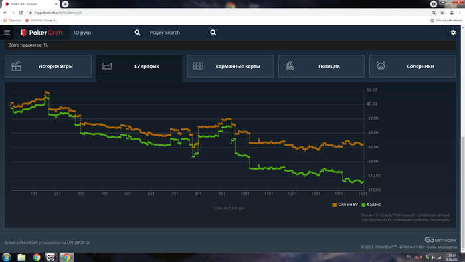Close the PokerCraft browser tab
Screen dimensions: 465x262
coord(56,4)
